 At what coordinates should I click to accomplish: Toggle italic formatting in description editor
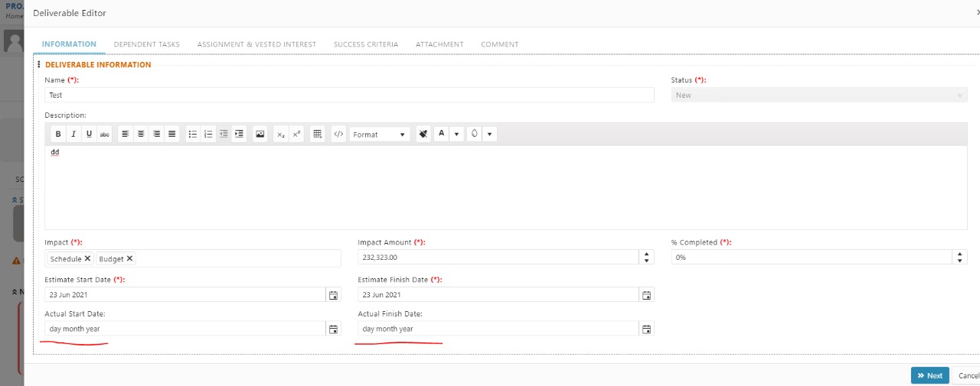point(73,134)
